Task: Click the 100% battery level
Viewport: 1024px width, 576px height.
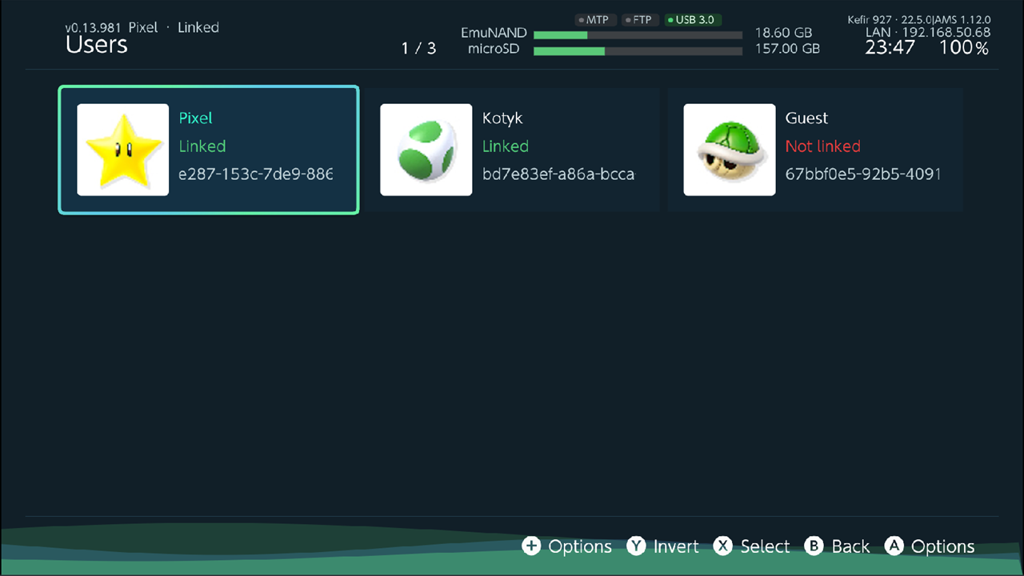Action: coord(964,48)
